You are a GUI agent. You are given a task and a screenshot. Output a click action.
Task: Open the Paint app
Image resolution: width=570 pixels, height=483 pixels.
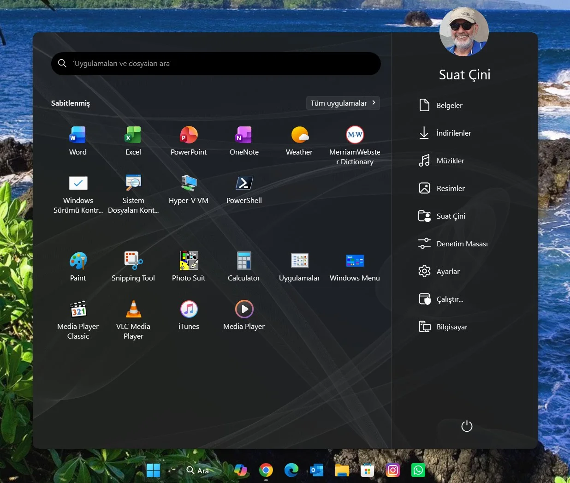click(x=78, y=267)
